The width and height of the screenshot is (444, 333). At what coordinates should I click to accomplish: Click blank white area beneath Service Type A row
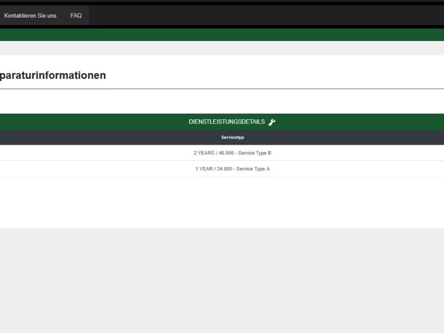pyautogui.click(x=222, y=202)
